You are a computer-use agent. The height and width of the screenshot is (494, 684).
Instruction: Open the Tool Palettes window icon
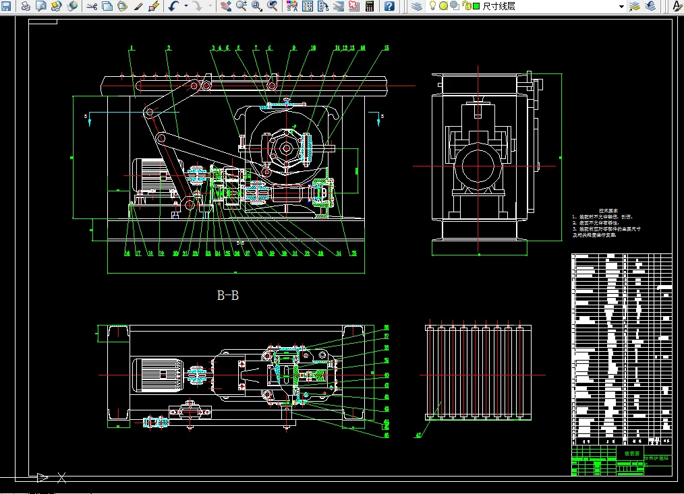323,5
